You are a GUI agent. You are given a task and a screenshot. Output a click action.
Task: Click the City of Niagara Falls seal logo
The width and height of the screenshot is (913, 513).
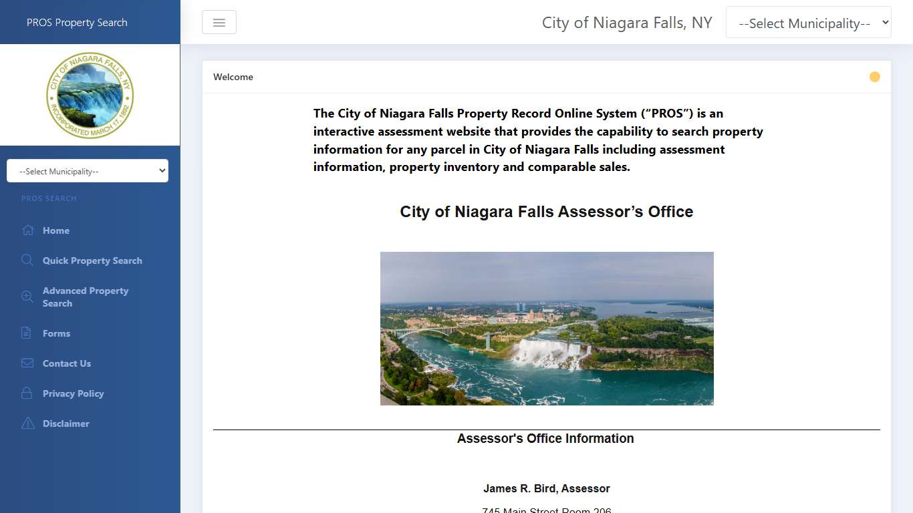pos(90,95)
